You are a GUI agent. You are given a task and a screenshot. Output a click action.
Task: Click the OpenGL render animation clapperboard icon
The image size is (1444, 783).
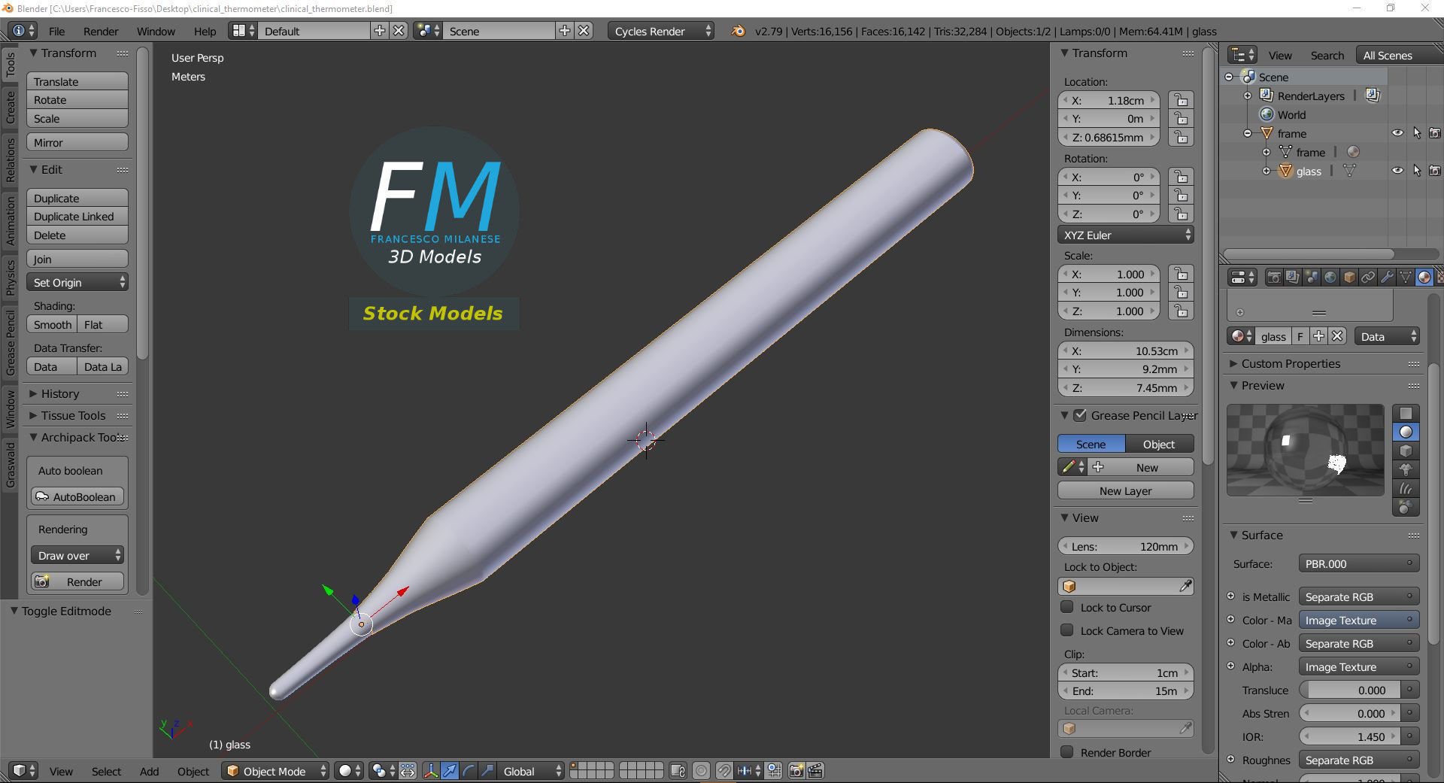click(815, 771)
